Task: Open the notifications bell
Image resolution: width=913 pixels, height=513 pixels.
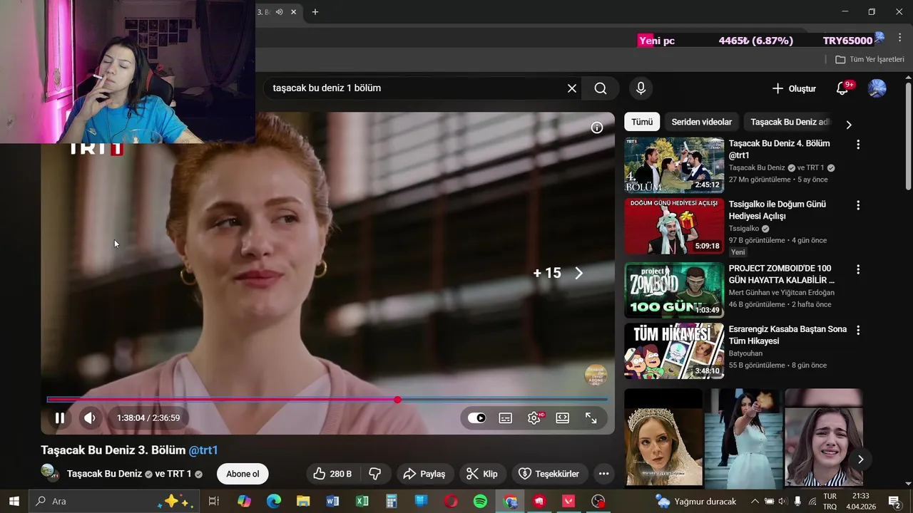Action: tap(843, 88)
